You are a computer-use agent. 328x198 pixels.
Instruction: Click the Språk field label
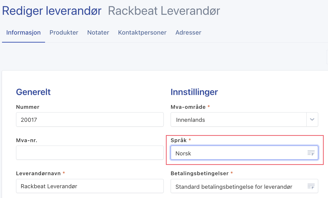[179, 140]
